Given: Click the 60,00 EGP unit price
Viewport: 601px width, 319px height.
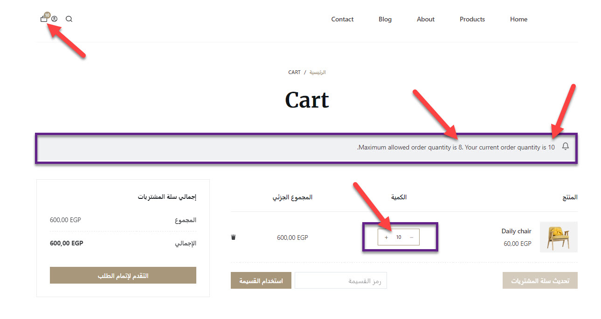Looking at the screenshot, I should coord(518,244).
